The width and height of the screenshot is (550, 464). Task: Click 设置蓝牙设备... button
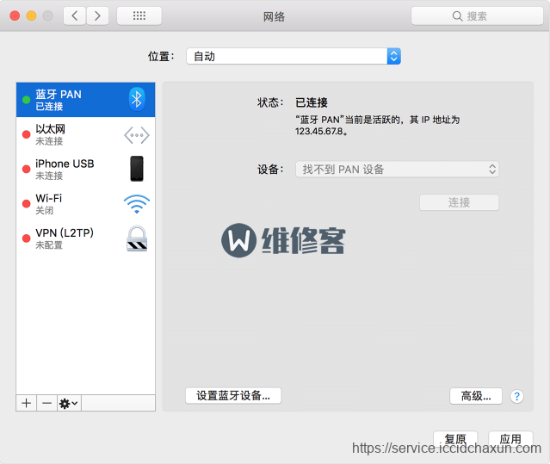pyautogui.click(x=233, y=396)
